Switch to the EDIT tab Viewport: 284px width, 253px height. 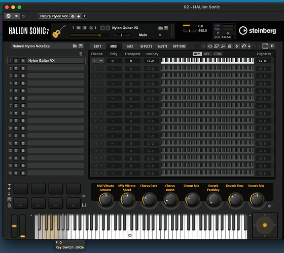click(x=97, y=46)
